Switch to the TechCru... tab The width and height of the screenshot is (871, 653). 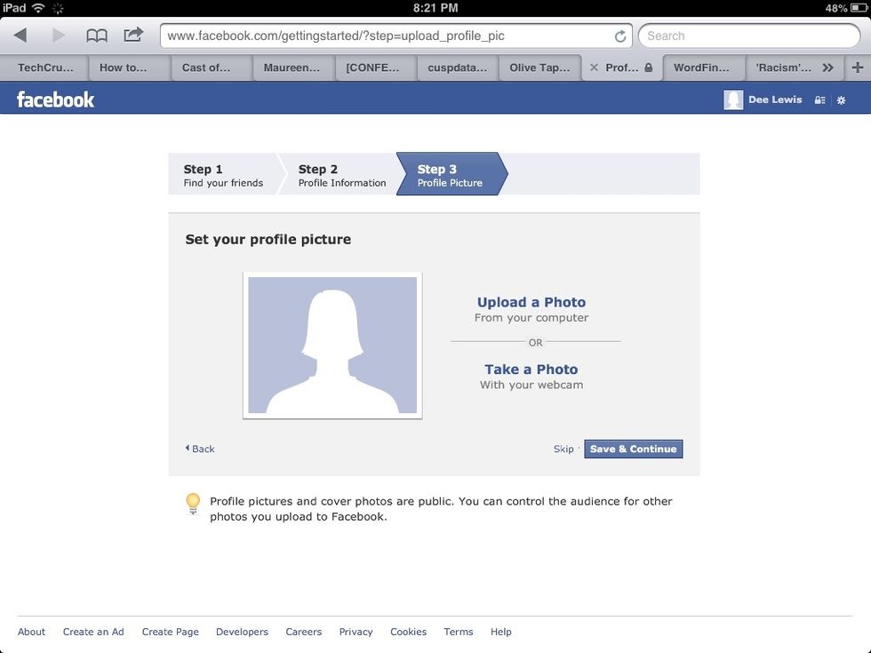45,68
